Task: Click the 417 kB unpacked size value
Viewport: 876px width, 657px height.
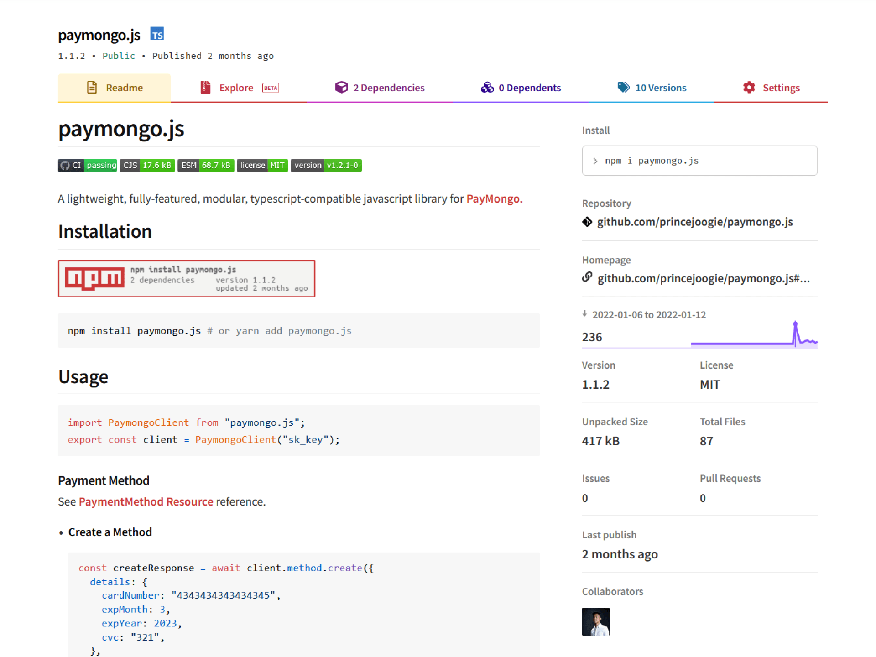Action: pos(600,441)
